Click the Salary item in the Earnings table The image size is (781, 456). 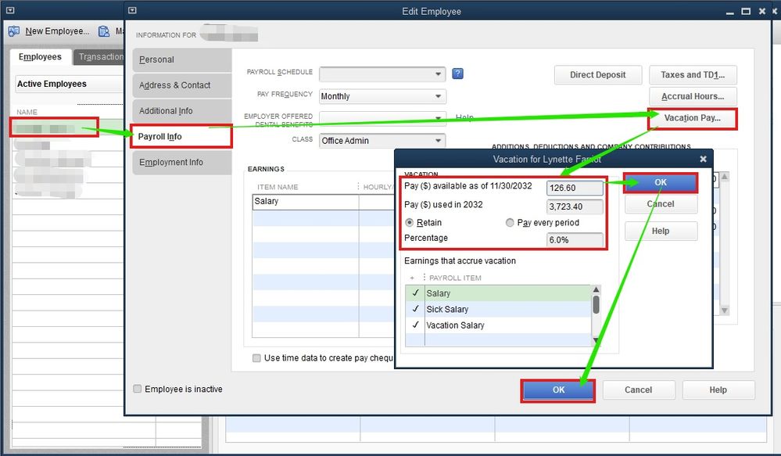[306, 201]
